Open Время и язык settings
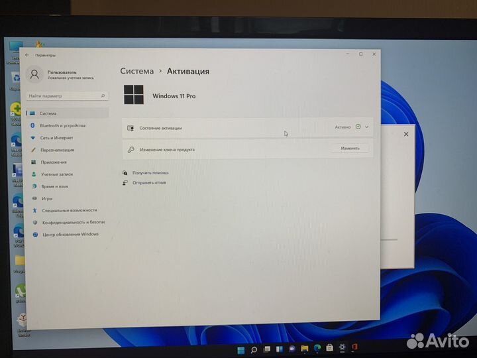This screenshot has height=358, width=477. pyautogui.click(x=54, y=186)
